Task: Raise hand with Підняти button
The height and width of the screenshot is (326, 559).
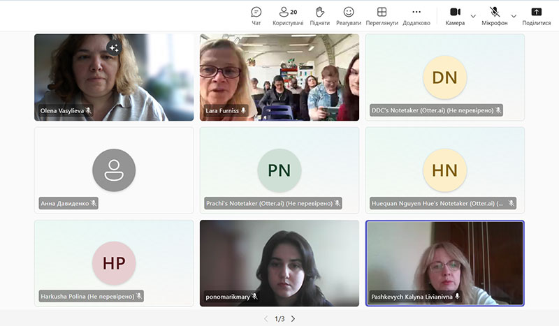Action: pos(320,16)
